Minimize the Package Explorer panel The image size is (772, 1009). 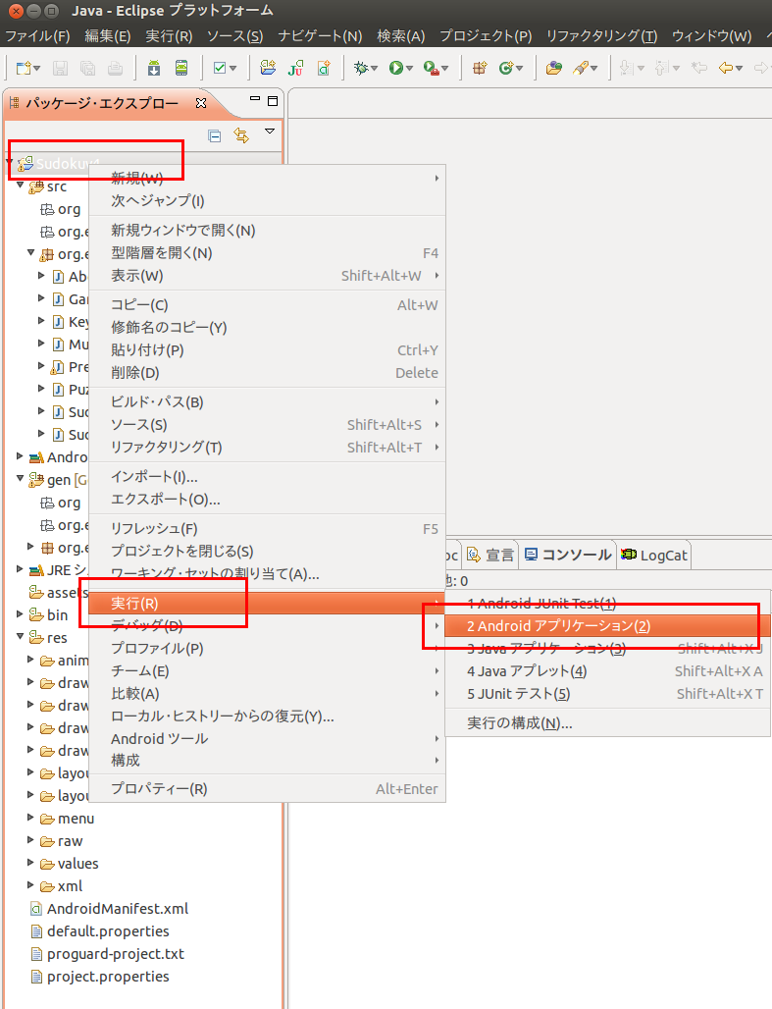coord(255,99)
